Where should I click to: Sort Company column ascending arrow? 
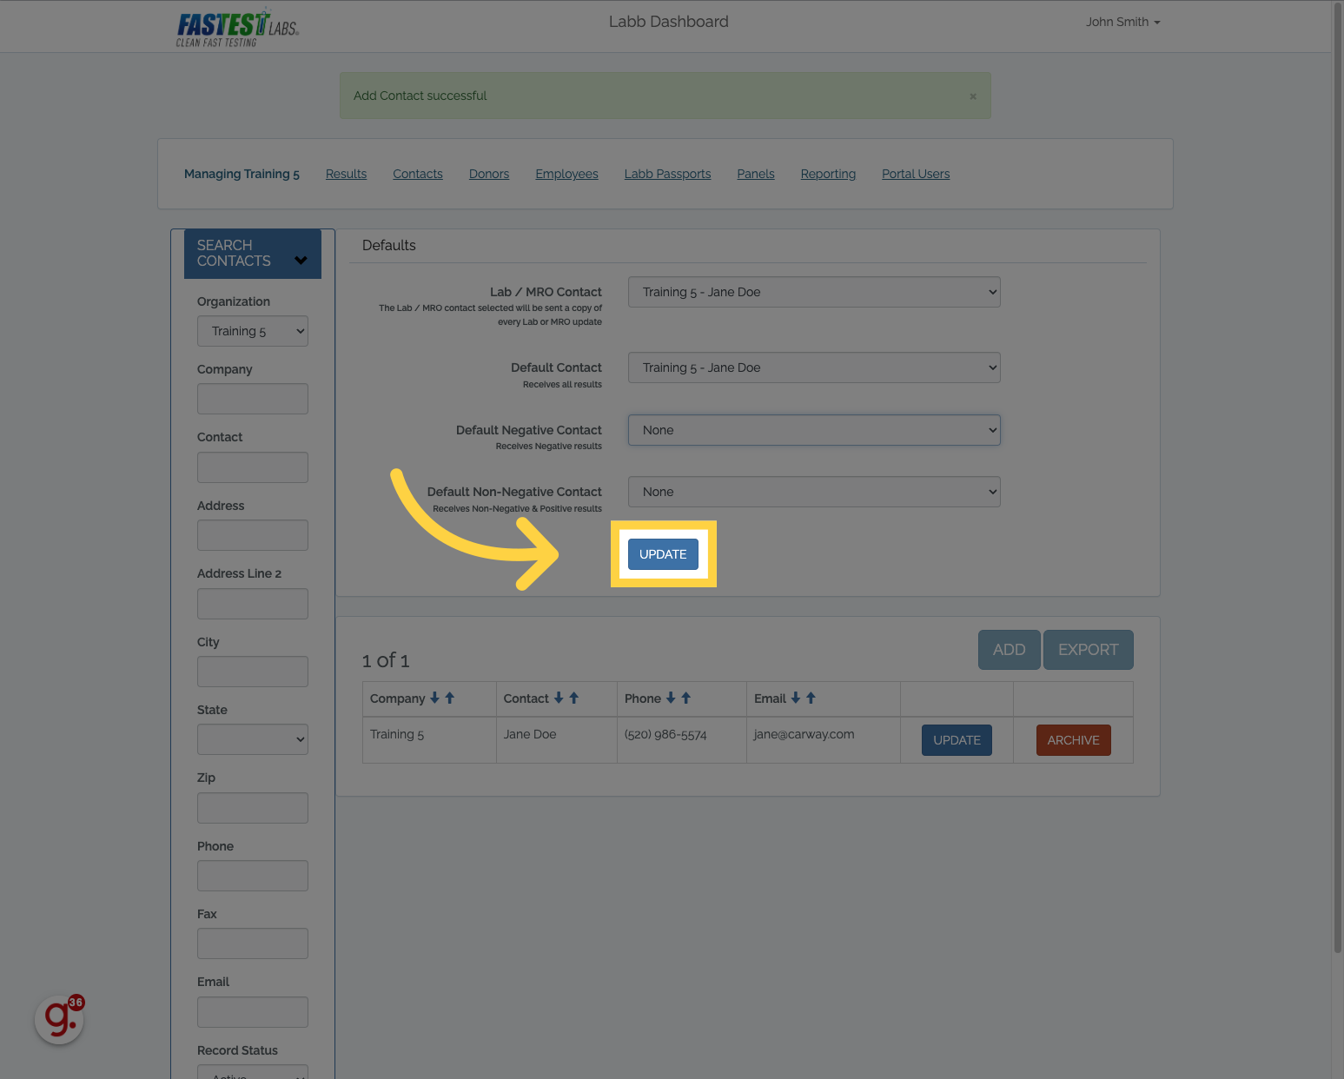(x=450, y=698)
